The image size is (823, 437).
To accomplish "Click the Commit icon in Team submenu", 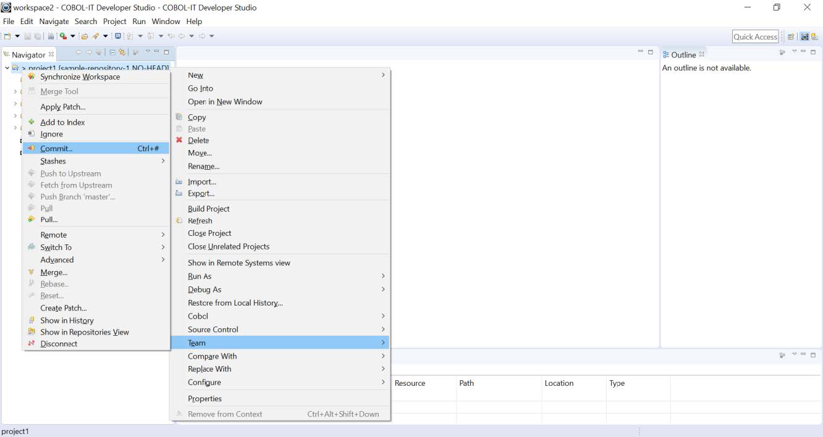I will coord(32,148).
